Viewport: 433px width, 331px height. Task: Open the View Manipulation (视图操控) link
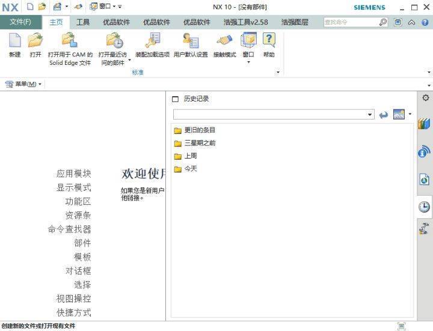[74, 299]
